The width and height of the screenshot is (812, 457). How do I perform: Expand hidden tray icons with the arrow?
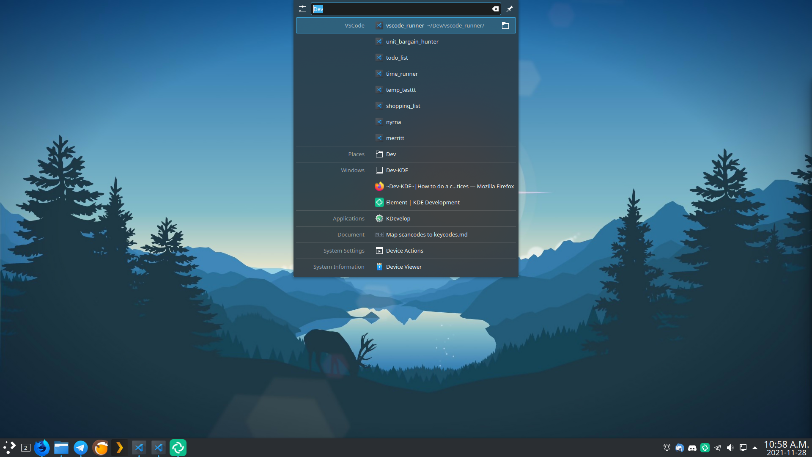(x=755, y=448)
